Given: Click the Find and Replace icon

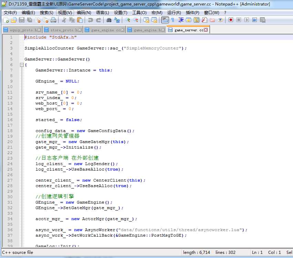Looking at the screenshot, I should [117, 20].
